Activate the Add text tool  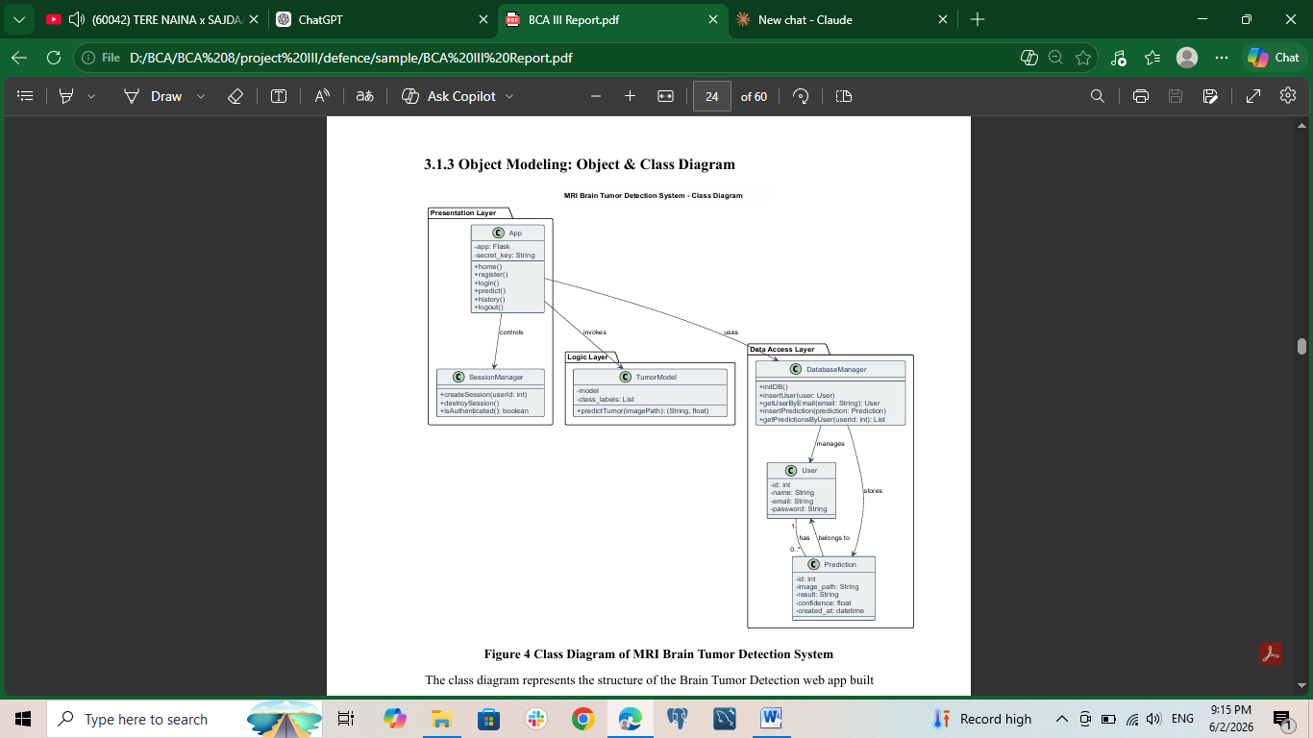[279, 96]
